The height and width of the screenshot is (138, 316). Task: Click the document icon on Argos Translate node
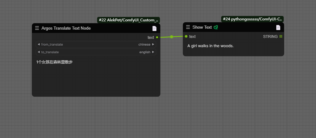point(154,28)
